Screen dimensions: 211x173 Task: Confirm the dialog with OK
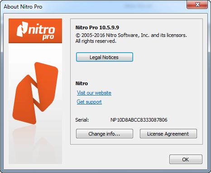click(x=186, y=159)
